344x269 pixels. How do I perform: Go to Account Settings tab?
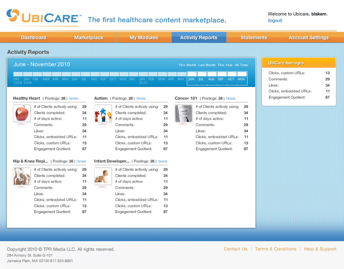click(x=309, y=38)
